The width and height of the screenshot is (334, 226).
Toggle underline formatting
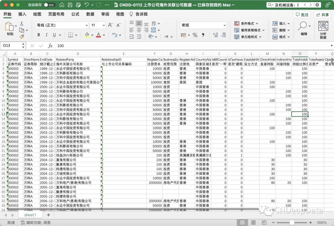click(x=54, y=35)
